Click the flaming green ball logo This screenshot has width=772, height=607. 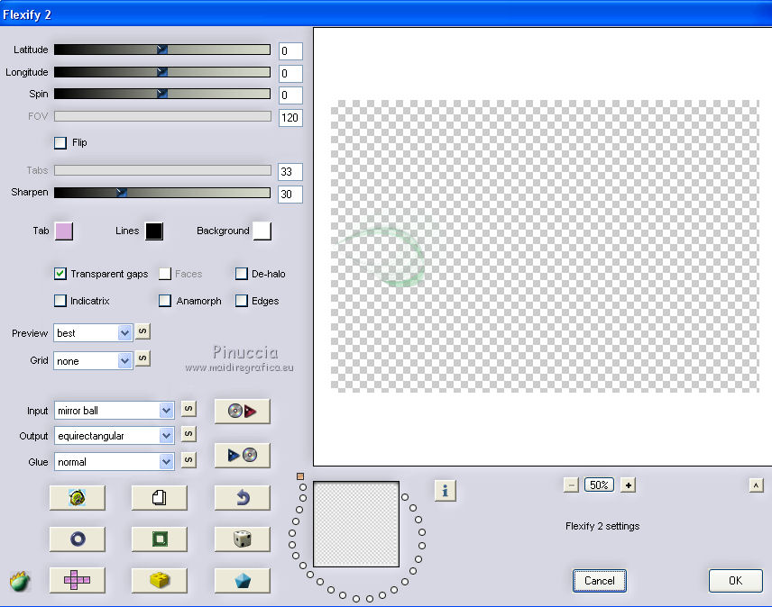click(x=20, y=582)
